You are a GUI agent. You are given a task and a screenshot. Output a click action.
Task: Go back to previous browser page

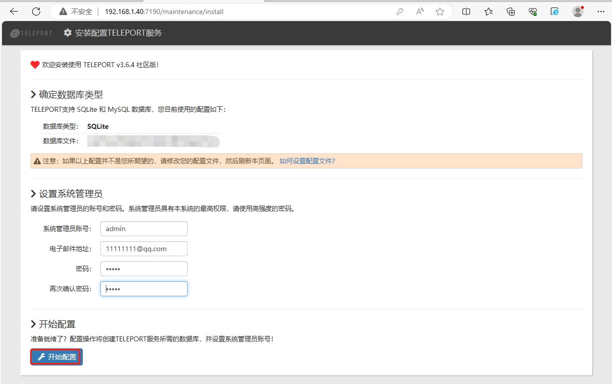click(x=14, y=12)
